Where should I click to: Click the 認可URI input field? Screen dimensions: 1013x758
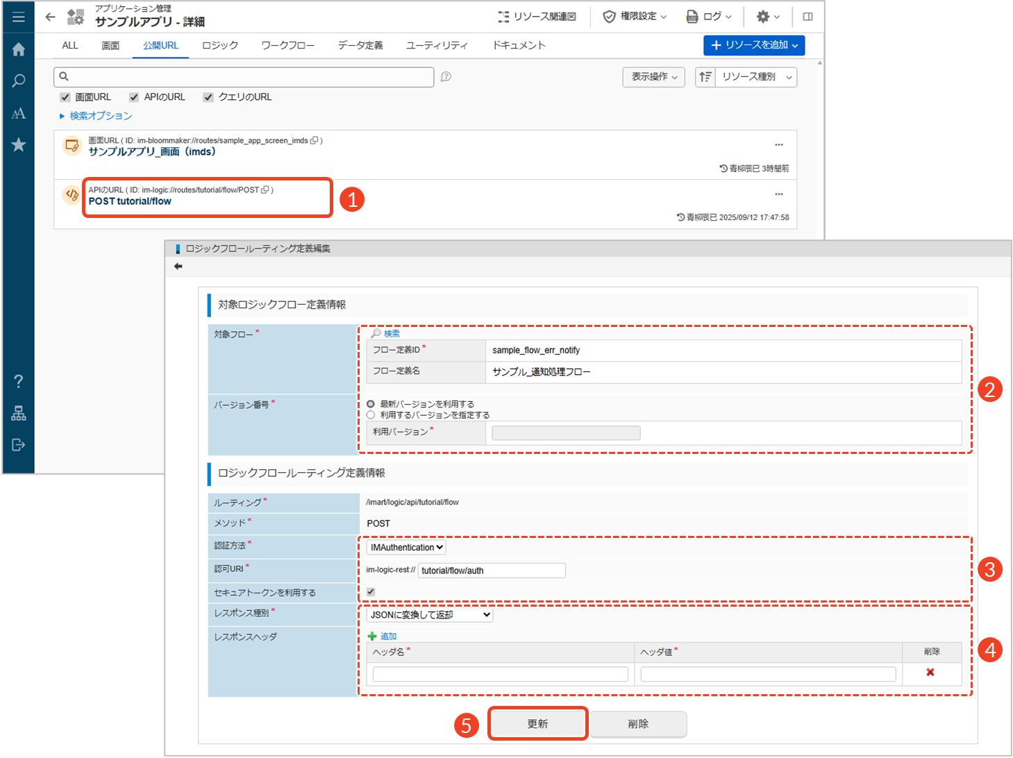[492, 571]
